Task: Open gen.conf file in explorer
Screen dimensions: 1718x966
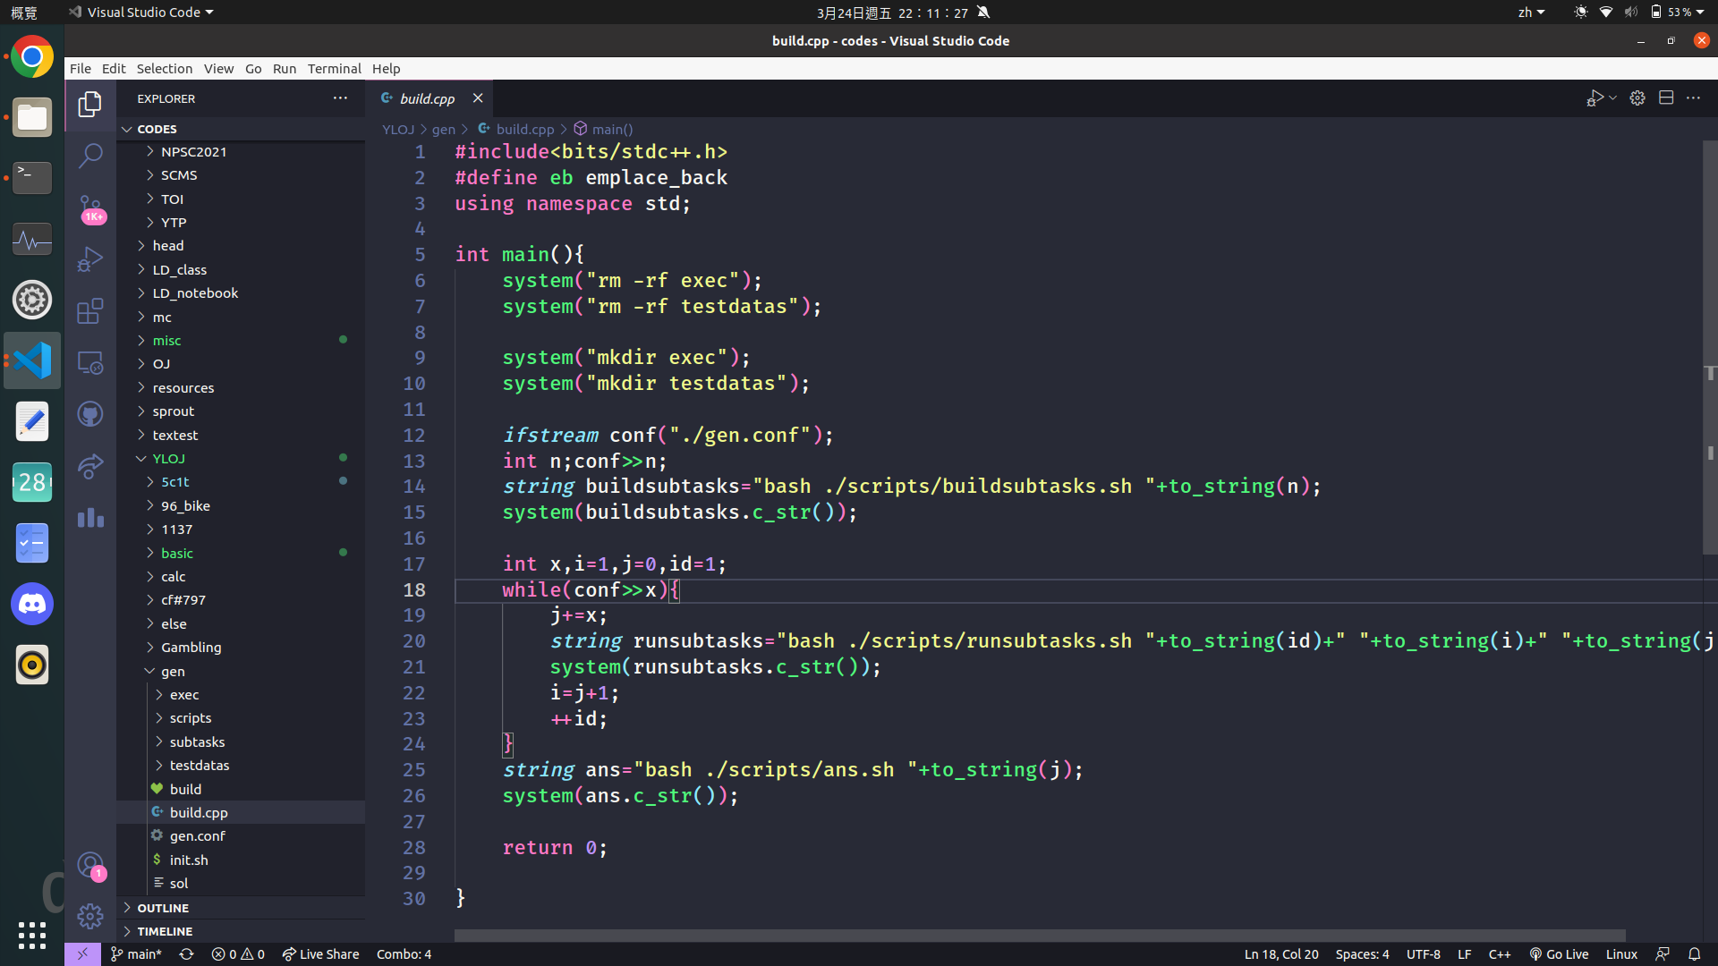Action: tap(197, 836)
